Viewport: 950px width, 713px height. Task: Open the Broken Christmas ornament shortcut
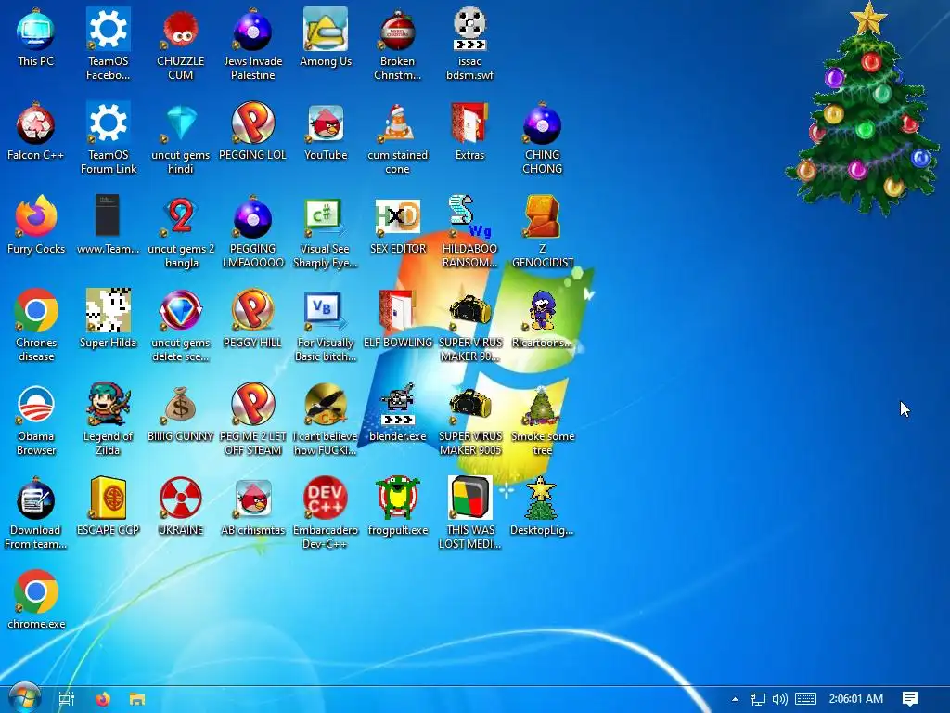(x=397, y=45)
